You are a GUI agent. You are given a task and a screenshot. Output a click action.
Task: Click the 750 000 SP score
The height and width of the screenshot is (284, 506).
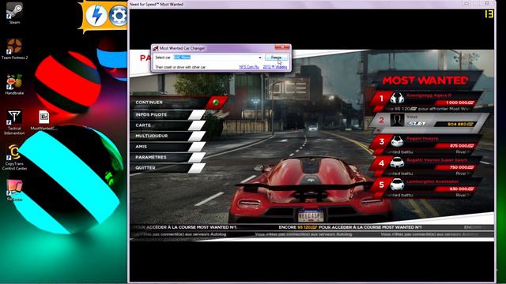[x=462, y=167]
